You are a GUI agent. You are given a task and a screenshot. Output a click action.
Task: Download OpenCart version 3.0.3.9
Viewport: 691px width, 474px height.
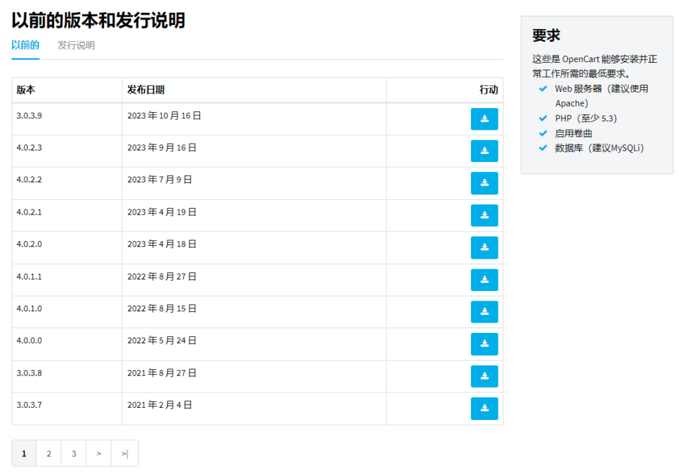[484, 119]
